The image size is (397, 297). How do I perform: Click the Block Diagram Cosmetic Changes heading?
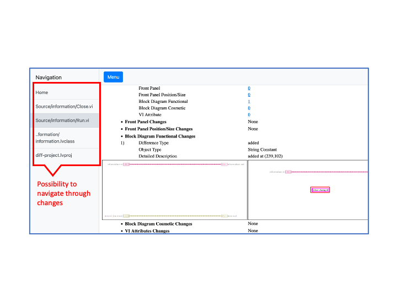pyautogui.click(x=158, y=224)
